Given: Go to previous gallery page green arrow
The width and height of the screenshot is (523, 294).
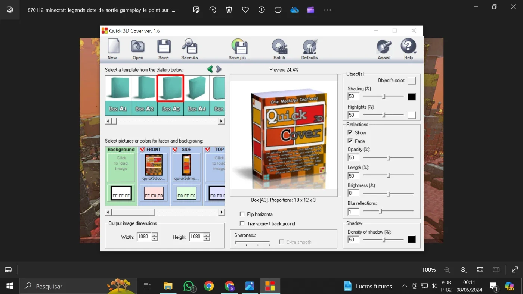Looking at the screenshot, I should [x=210, y=69].
